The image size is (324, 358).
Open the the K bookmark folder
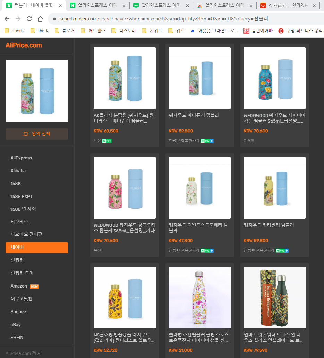pos(40,31)
